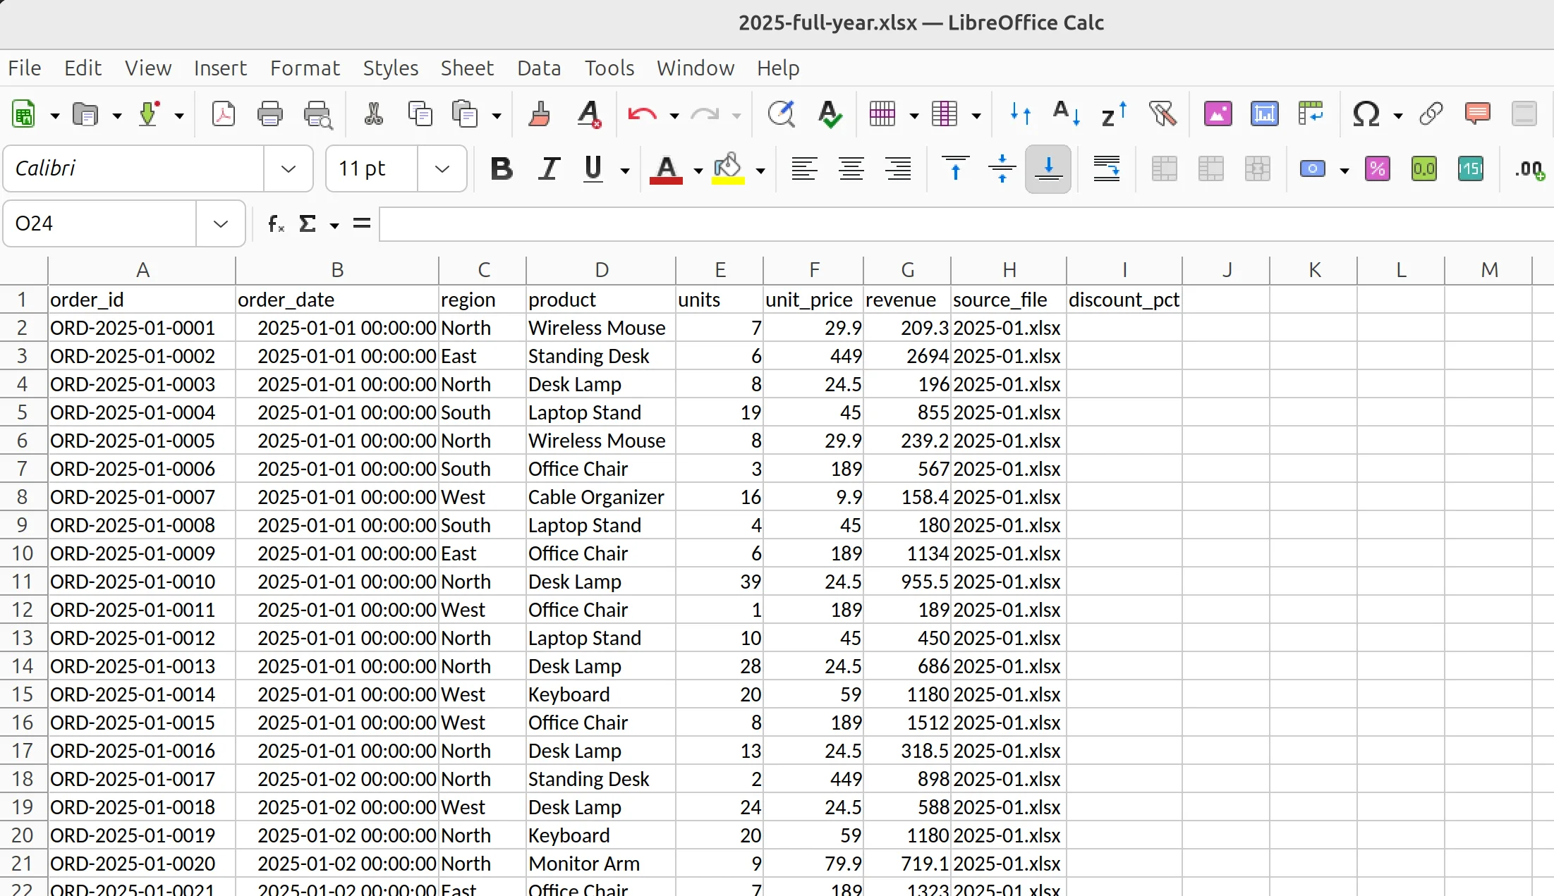Image resolution: width=1554 pixels, height=896 pixels.
Task: Toggle Italic formatting
Action: tap(548, 168)
